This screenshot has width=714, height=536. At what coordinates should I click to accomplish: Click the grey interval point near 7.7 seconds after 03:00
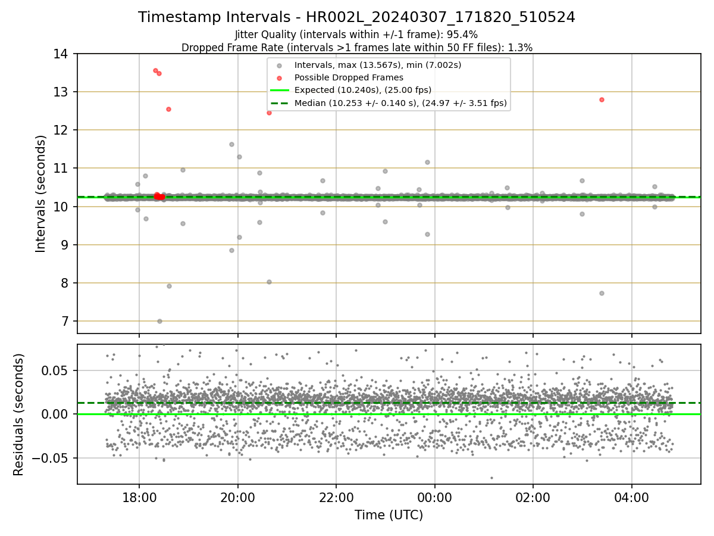(602, 293)
